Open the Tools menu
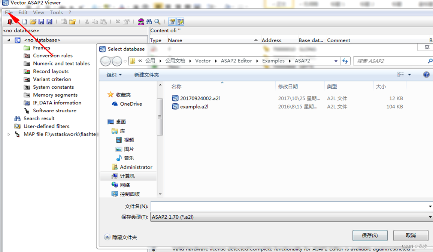The height and width of the screenshot is (252, 433). [x=56, y=12]
